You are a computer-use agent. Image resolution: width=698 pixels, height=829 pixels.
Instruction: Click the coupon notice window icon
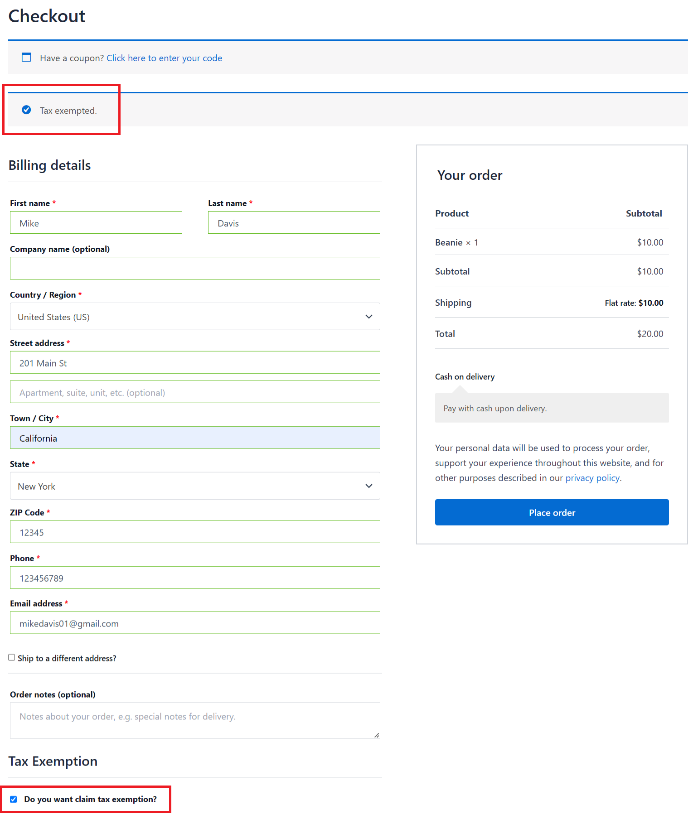click(x=27, y=58)
